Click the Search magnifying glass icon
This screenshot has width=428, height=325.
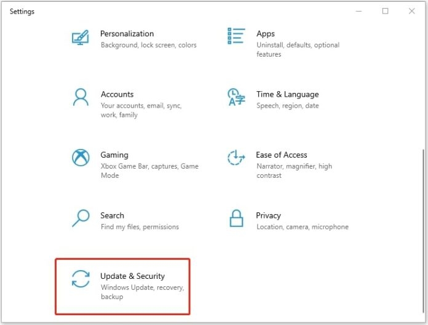pyautogui.click(x=81, y=219)
